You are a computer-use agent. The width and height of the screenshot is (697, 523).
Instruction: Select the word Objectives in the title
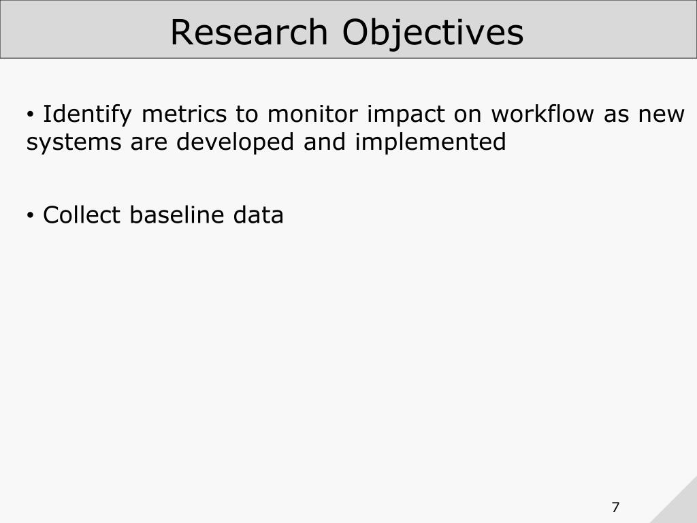(433, 33)
